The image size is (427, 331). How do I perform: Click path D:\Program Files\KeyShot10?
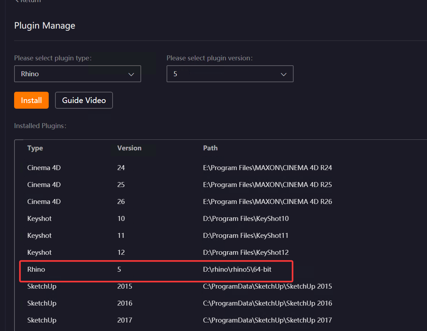click(x=246, y=218)
